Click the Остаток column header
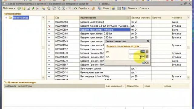194x109 pixels. tap(161, 18)
